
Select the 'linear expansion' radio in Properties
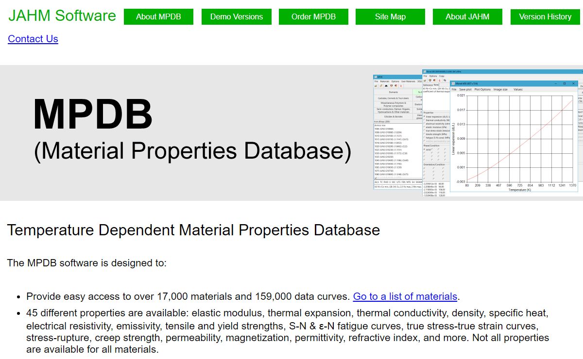click(x=425, y=116)
